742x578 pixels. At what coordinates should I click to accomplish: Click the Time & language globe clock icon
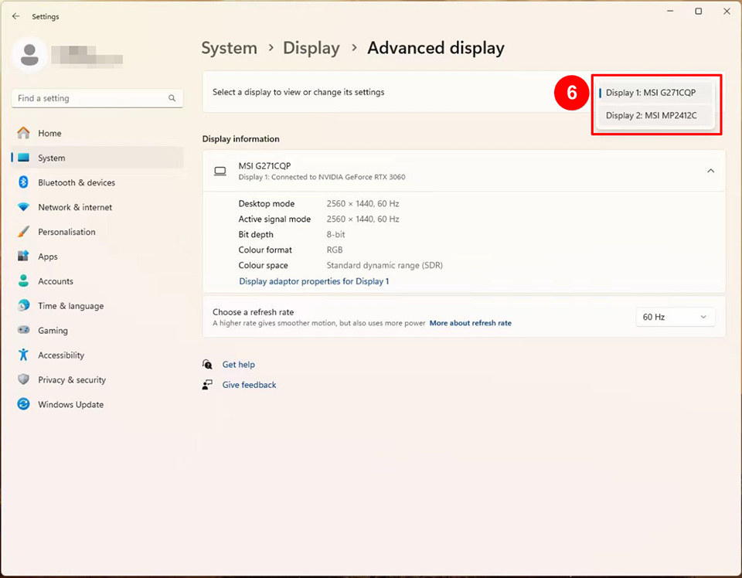pyautogui.click(x=23, y=305)
